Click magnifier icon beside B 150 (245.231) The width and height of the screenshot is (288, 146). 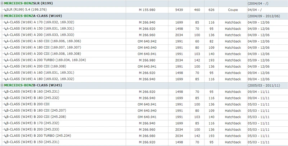5,142
